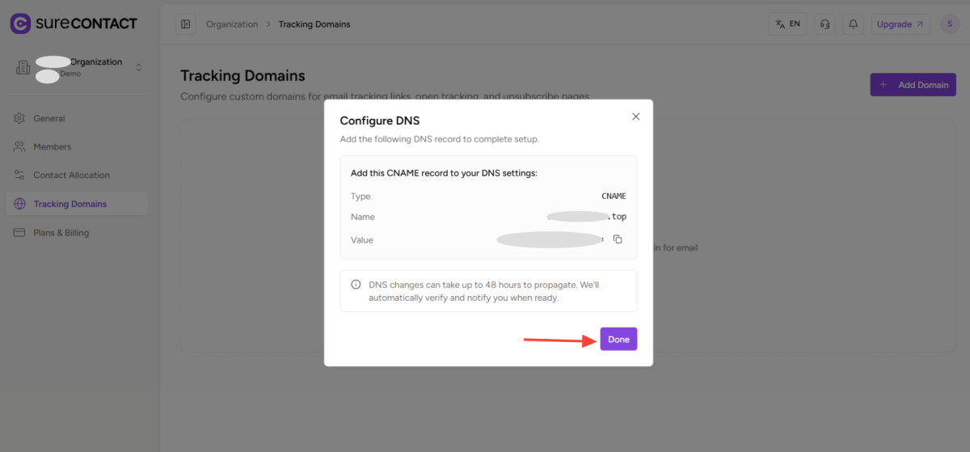The height and width of the screenshot is (452, 970).
Task: Go to Members section
Action: [52, 147]
